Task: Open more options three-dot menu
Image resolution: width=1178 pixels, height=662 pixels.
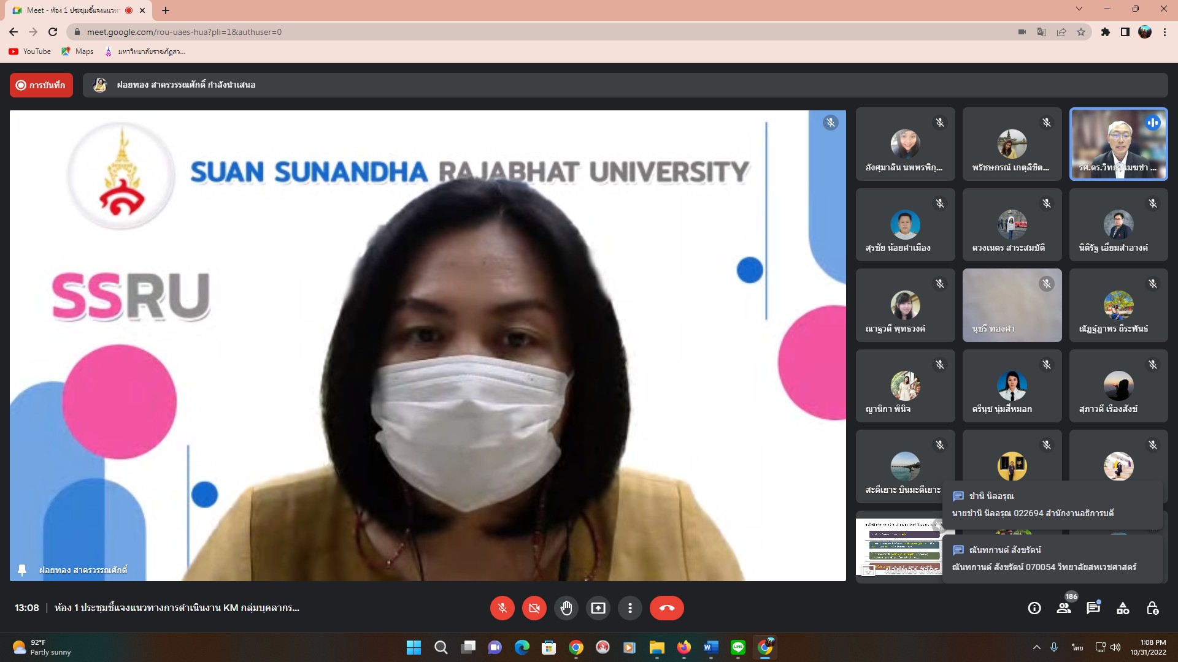Action: point(629,608)
